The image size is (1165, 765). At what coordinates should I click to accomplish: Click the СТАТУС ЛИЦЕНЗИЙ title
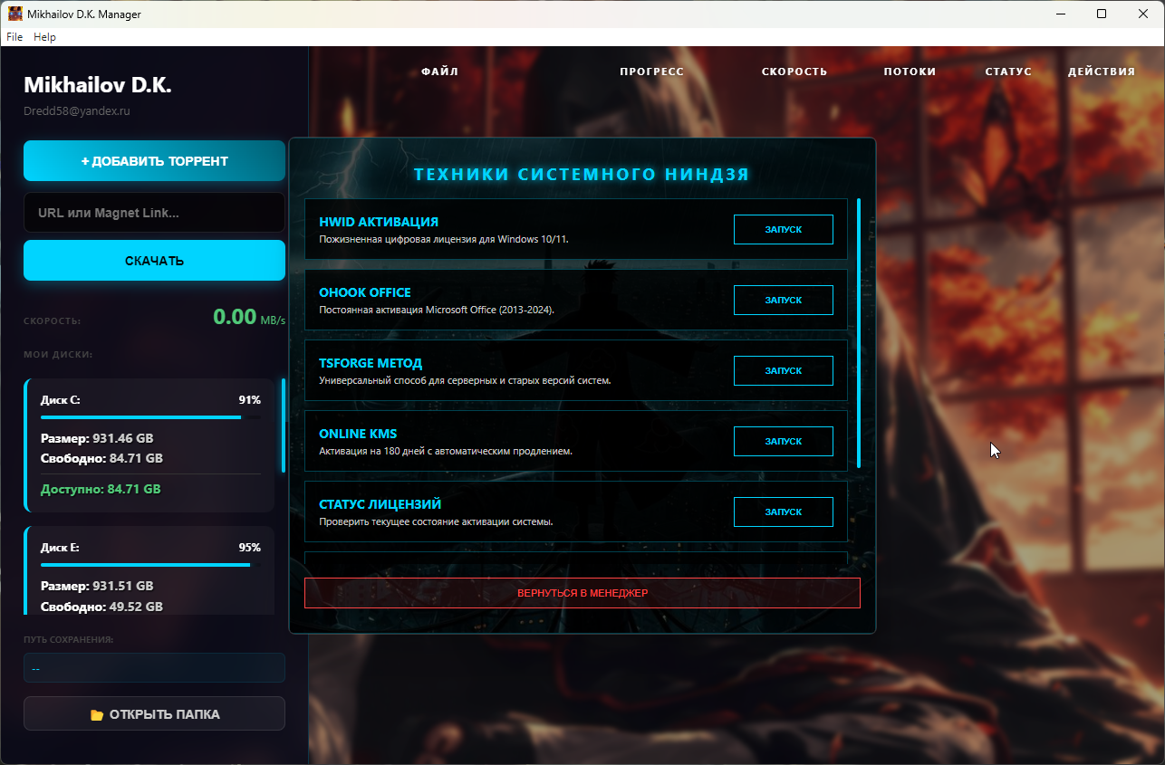tap(380, 504)
